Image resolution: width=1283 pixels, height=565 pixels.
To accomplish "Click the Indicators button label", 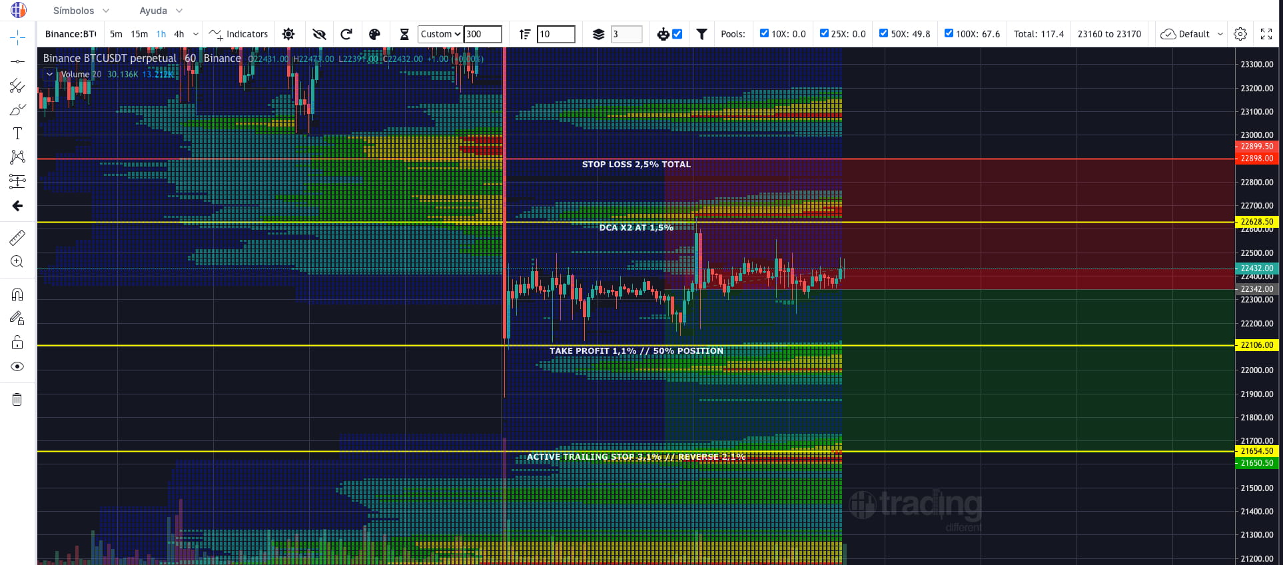I will tap(247, 34).
